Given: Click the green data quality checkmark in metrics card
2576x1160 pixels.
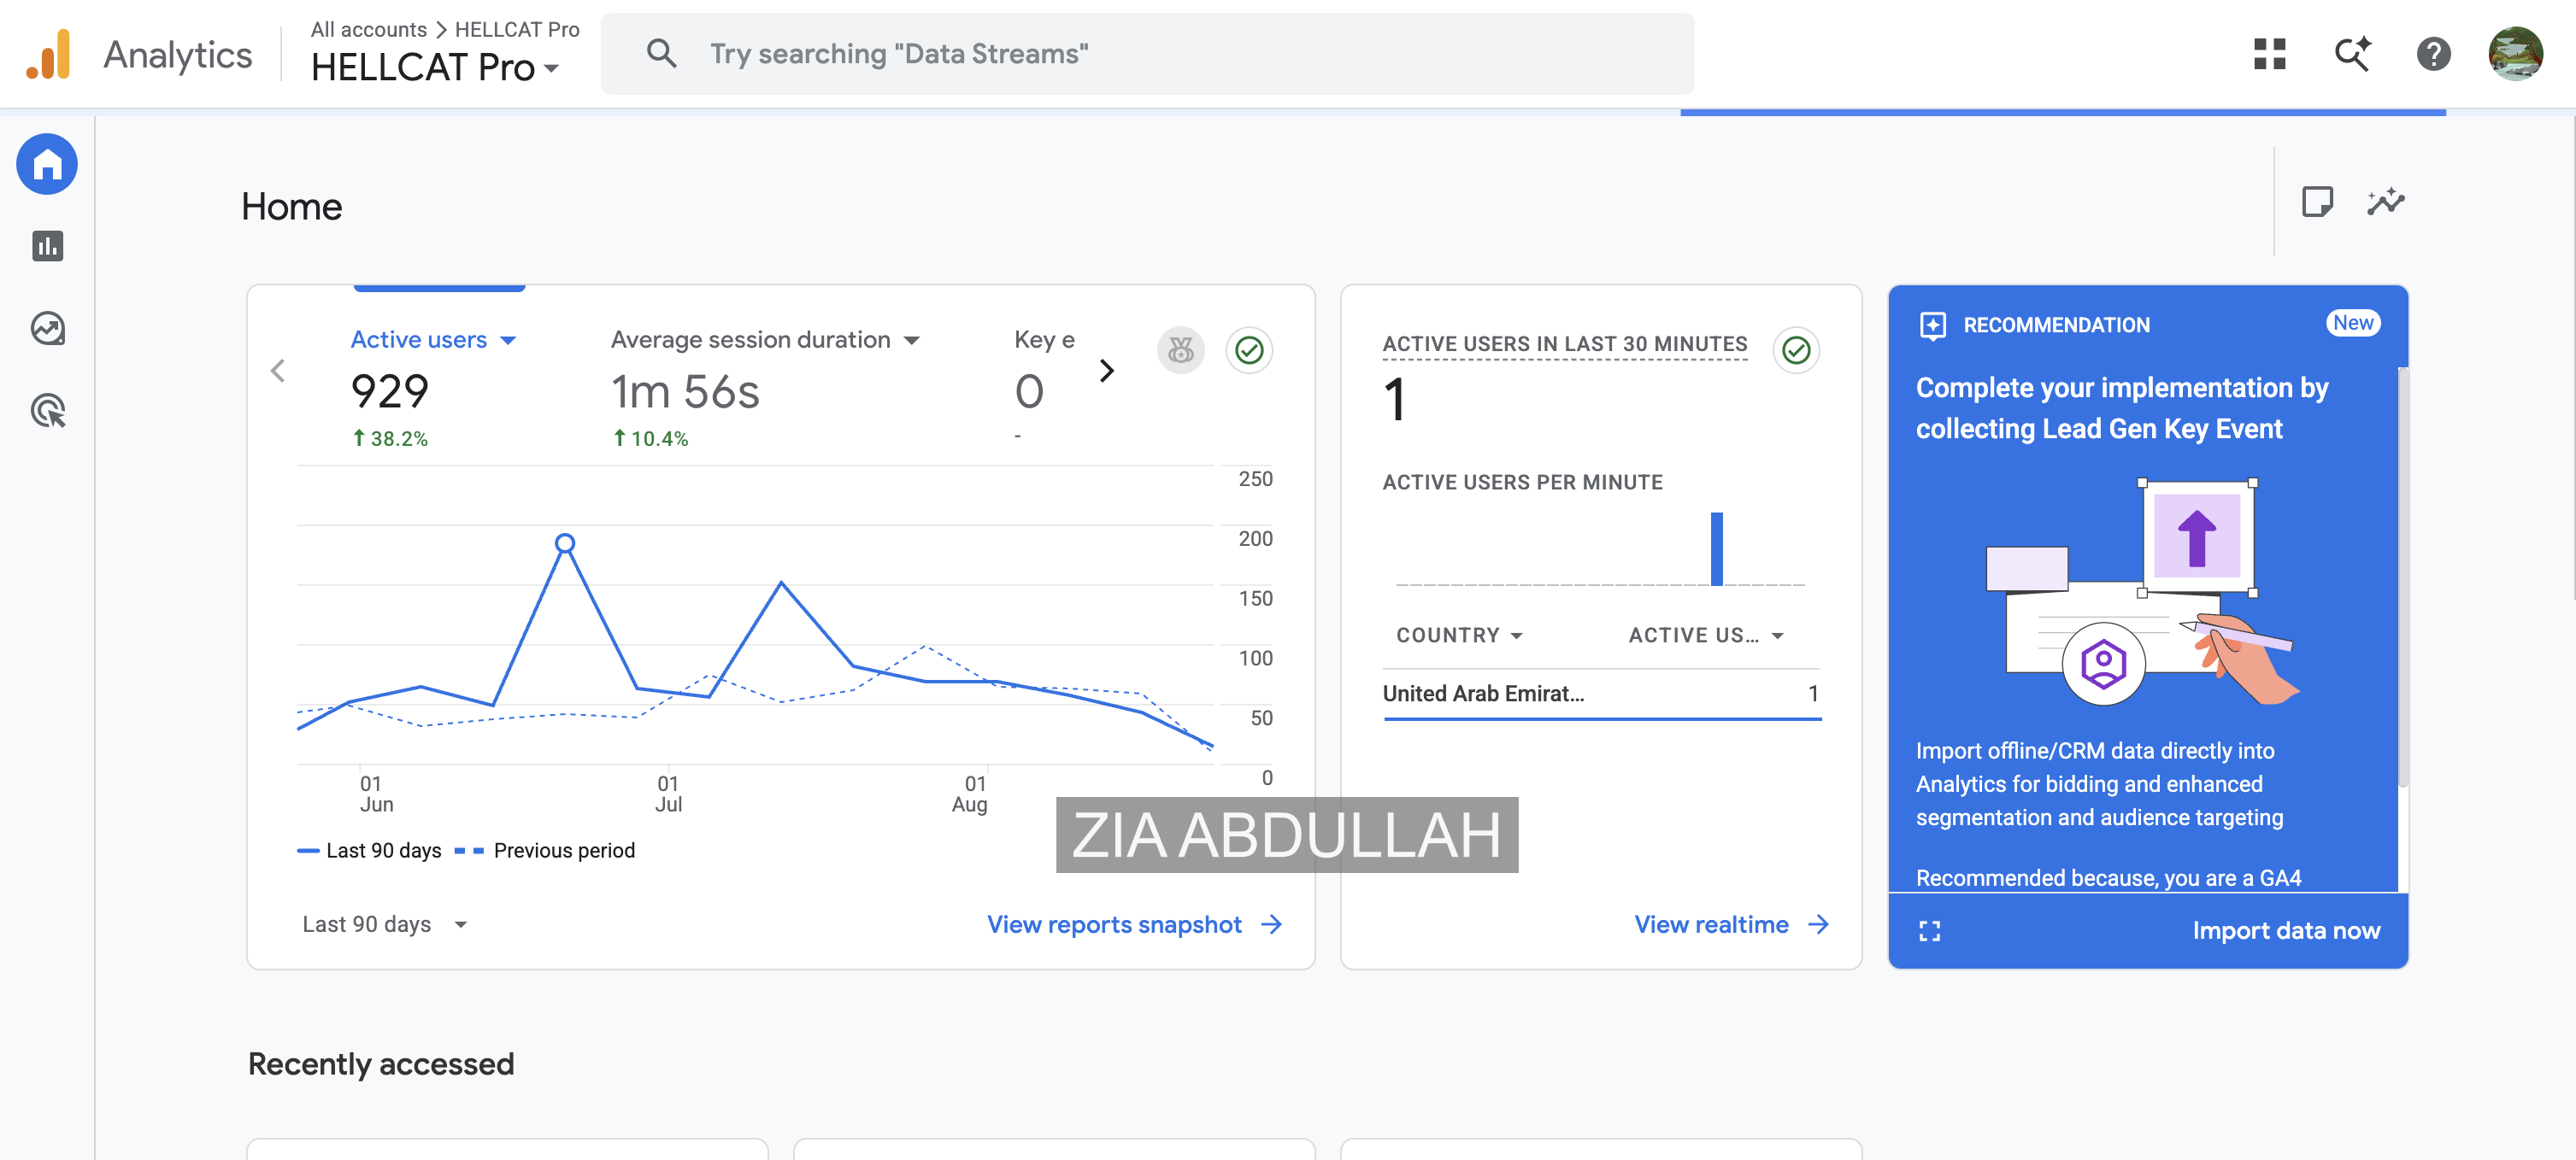Looking at the screenshot, I should click(1249, 351).
